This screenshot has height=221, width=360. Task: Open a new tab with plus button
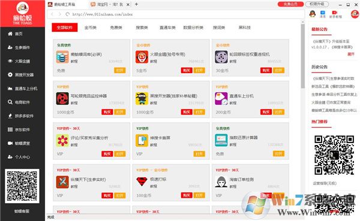click(136, 4)
